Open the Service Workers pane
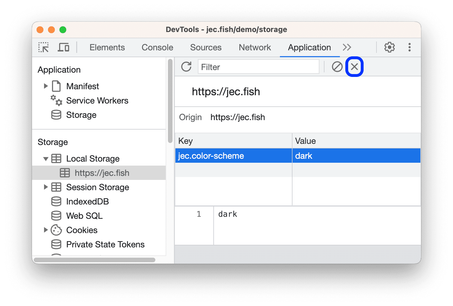This screenshot has width=453, height=306. tap(97, 101)
